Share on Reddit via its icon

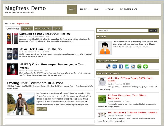coord(133,67)
